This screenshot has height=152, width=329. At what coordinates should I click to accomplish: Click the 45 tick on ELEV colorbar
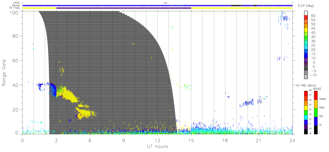(313, 28)
